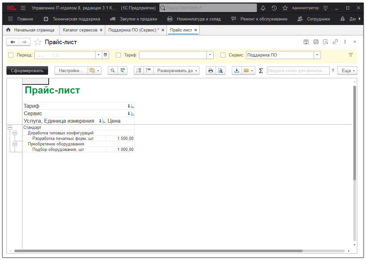
Task: Toggle the Тариф filter checkbox
Action: [x=119, y=55]
